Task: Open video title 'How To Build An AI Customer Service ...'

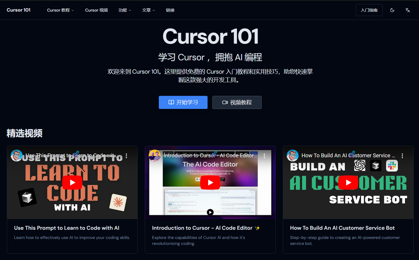Action: pos(348,155)
